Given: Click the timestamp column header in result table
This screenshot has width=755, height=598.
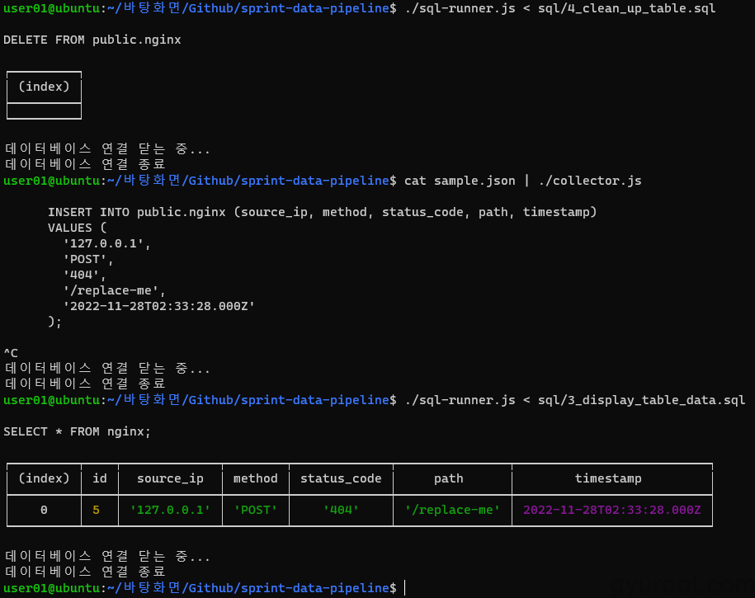Looking at the screenshot, I should click(608, 478).
